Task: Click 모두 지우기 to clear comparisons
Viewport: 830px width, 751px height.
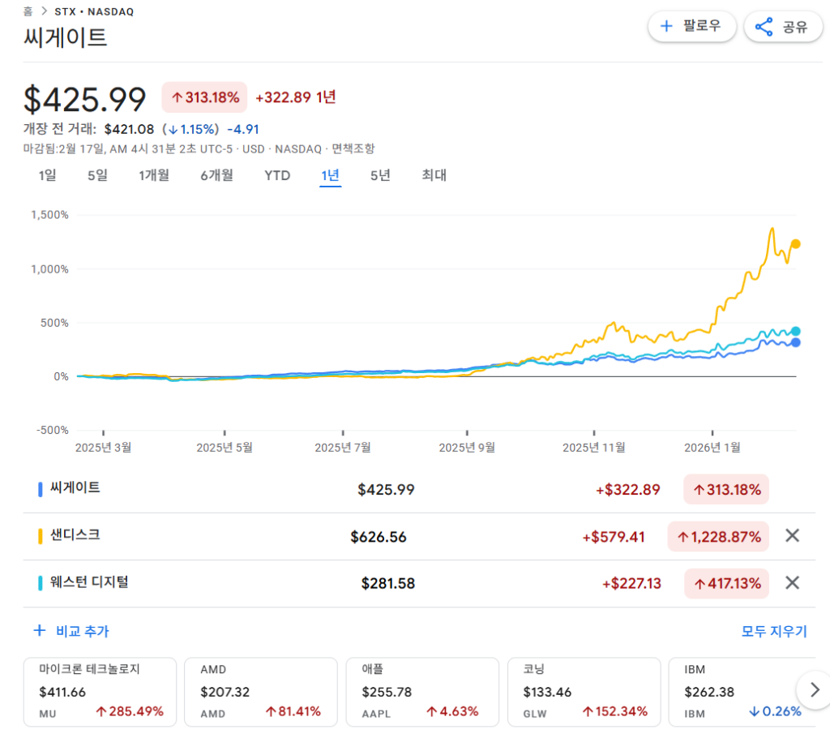Action: click(x=774, y=631)
